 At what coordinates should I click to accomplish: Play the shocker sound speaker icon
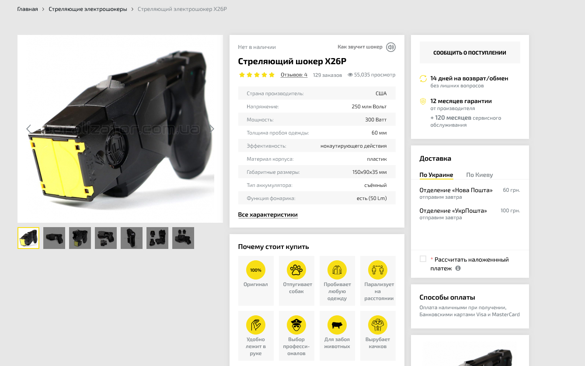(x=391, y=47)
